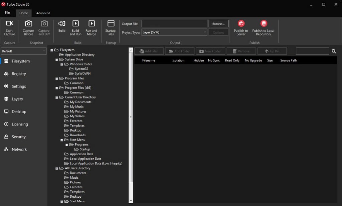Open the Desktop section in sidebar
Image resolution: width=342 pixels, height=206 pixels.
click(24, 112)
